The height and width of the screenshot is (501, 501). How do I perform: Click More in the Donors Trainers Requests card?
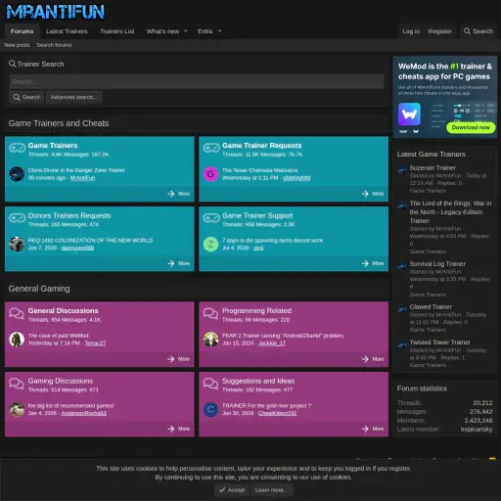179,263
